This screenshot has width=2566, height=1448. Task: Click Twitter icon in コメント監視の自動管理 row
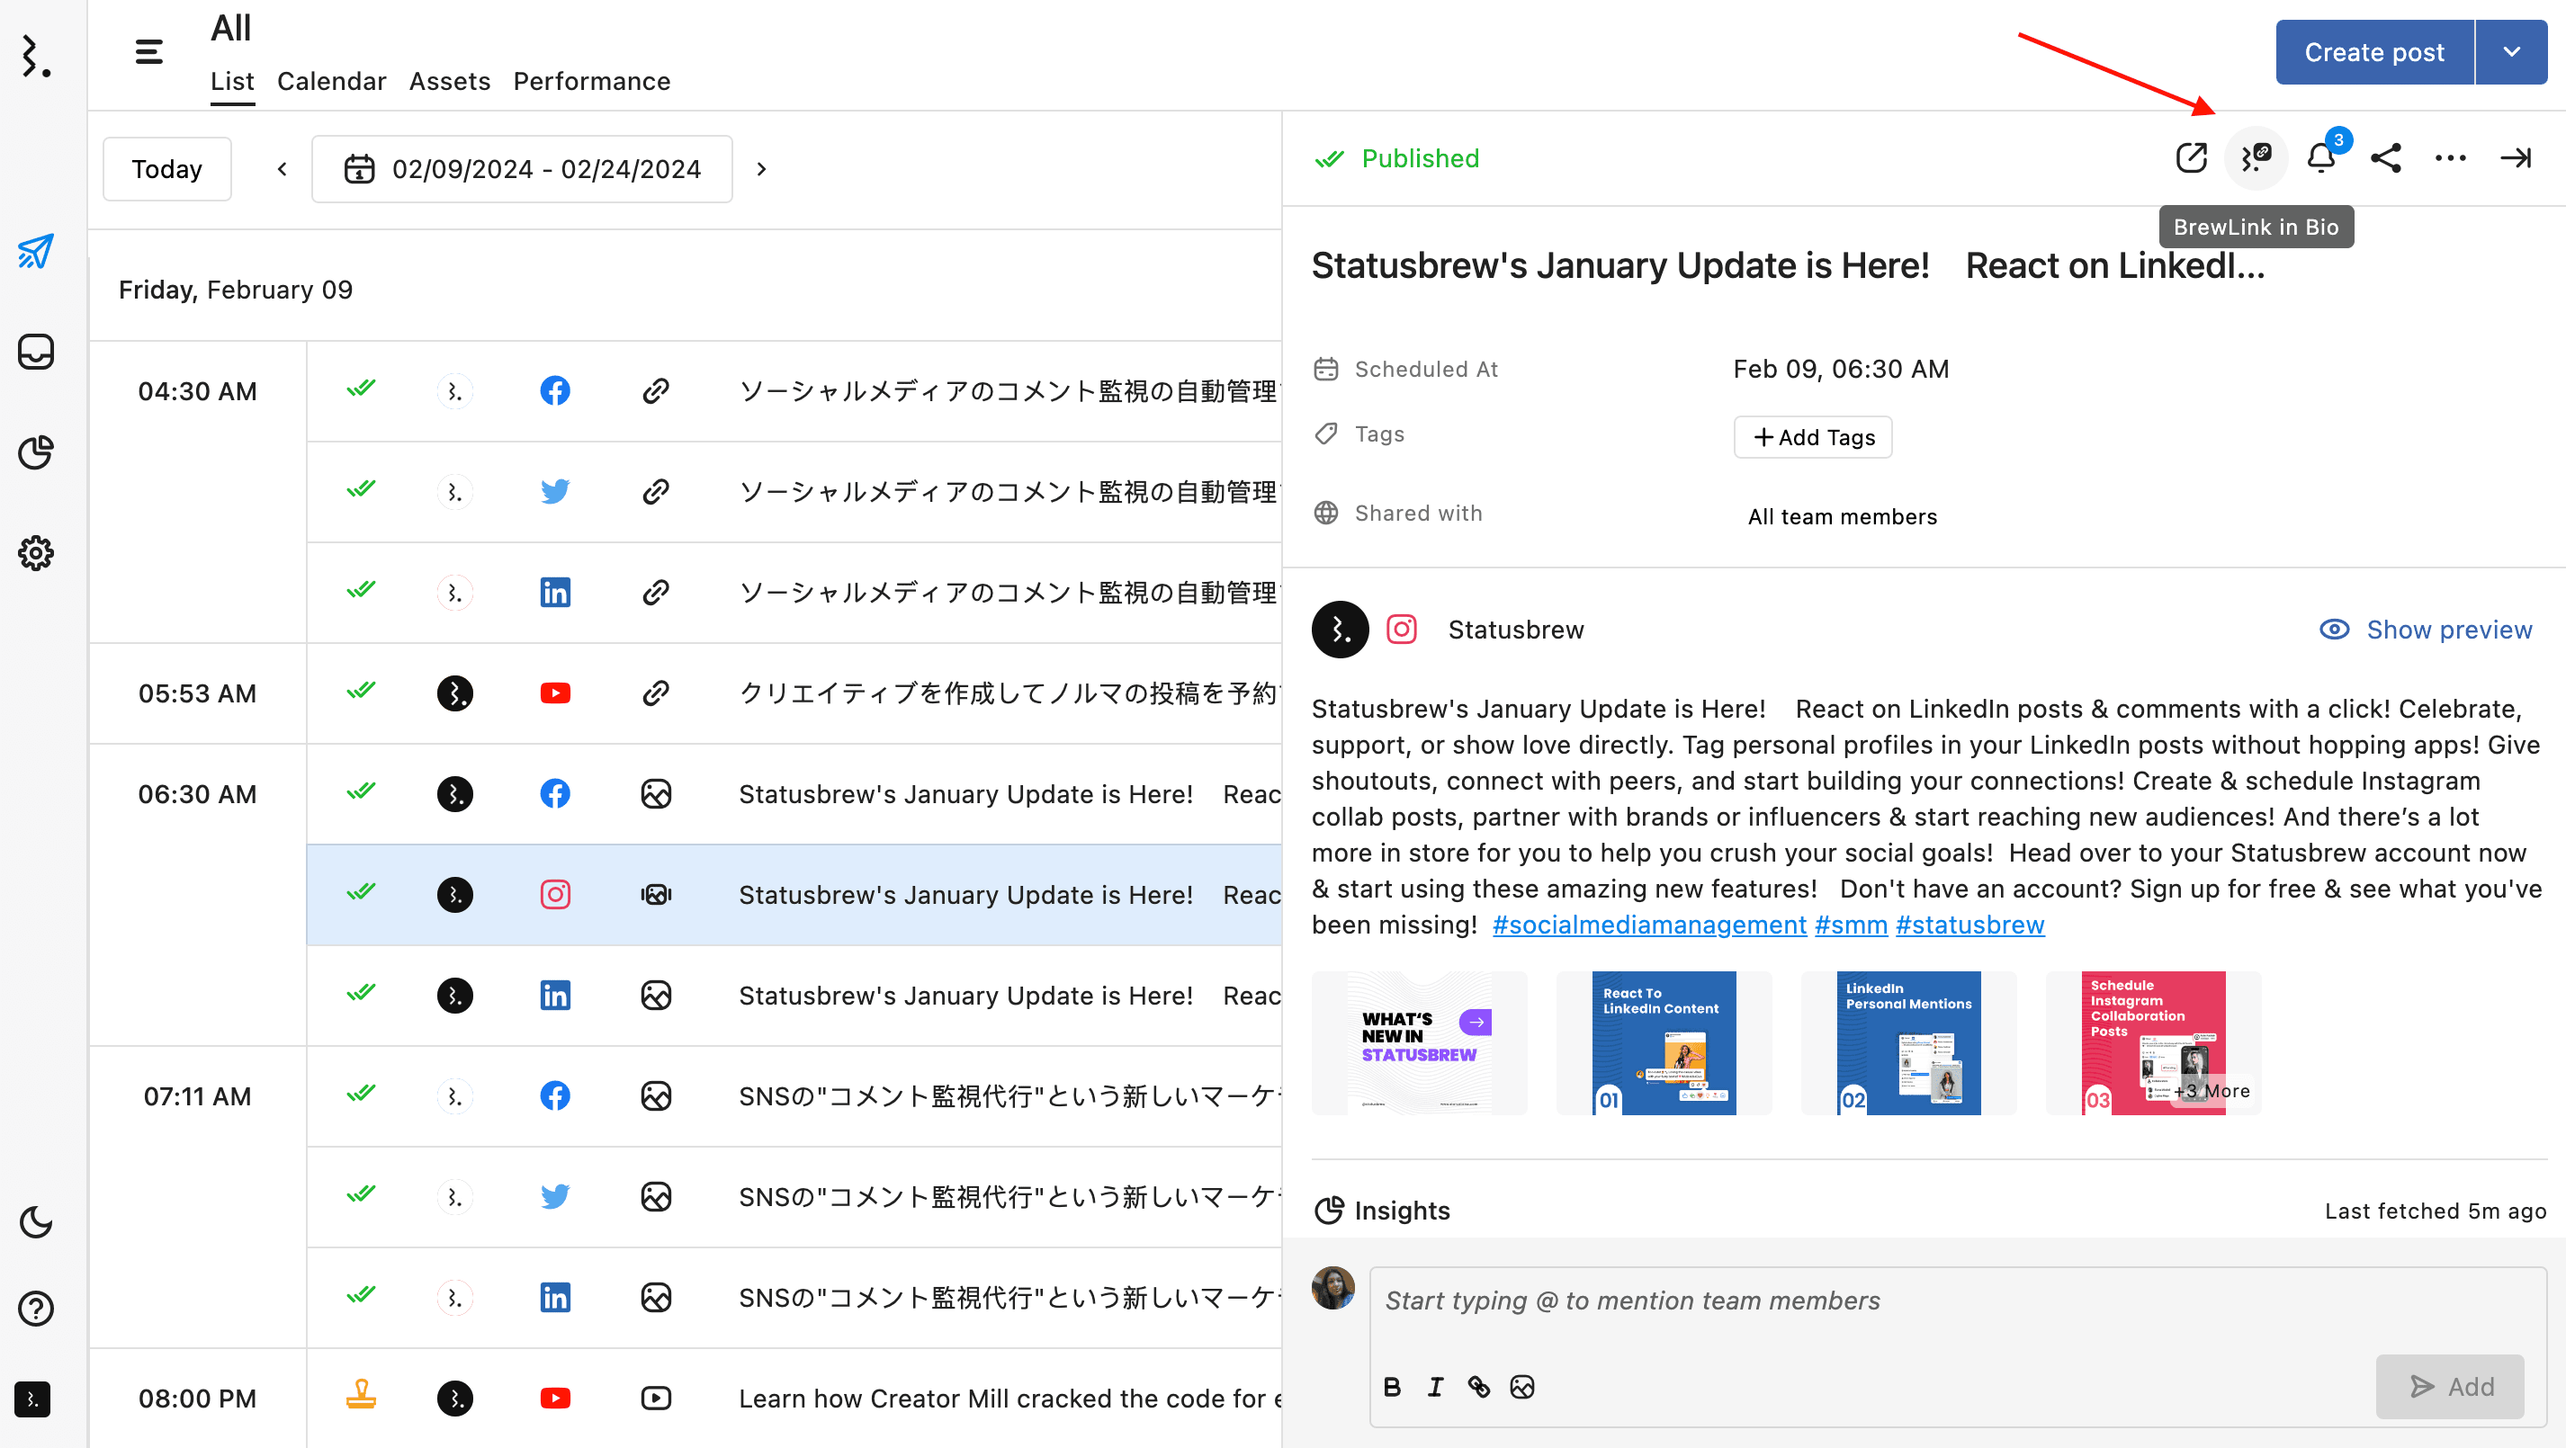pos(555,491)
